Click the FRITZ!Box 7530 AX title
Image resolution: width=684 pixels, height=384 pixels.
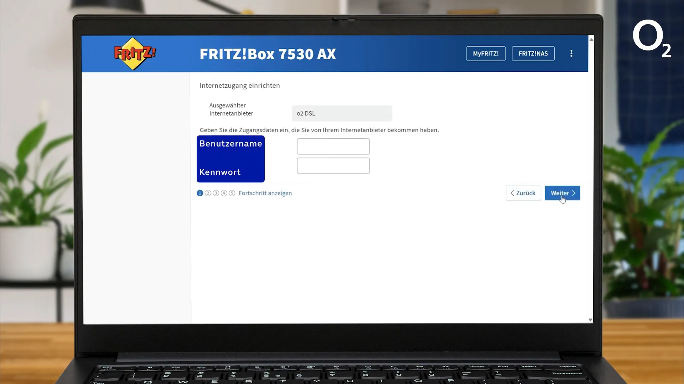click(x=268, y=54)
